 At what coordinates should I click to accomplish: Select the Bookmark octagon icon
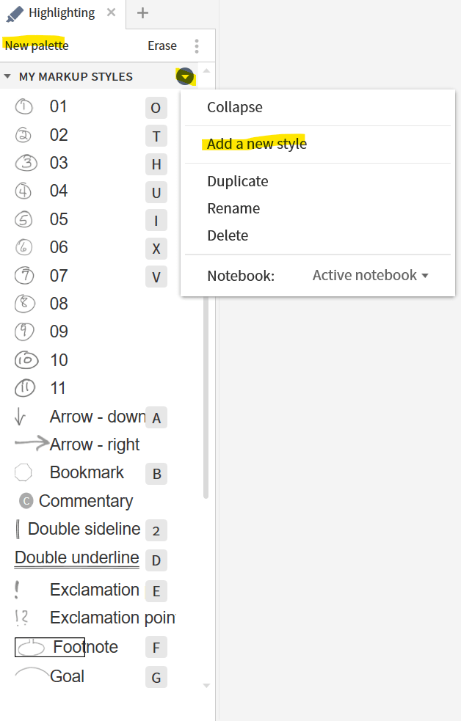pos(23,472)
